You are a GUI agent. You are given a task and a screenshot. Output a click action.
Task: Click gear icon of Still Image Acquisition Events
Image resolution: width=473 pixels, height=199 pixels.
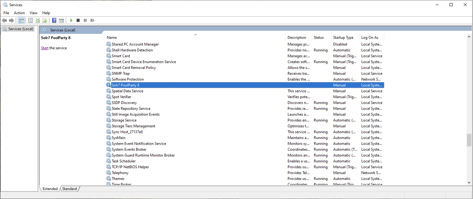click(x=109, y=114)
